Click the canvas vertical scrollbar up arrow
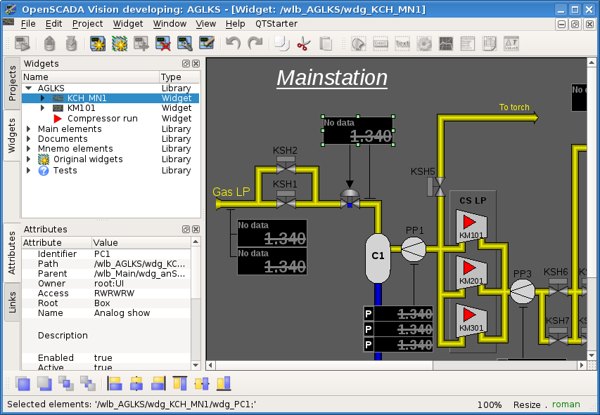This screenshot has height=415, width=600. tap(591, 62)
